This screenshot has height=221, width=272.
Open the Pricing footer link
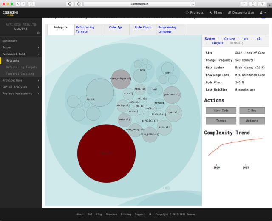126,214
